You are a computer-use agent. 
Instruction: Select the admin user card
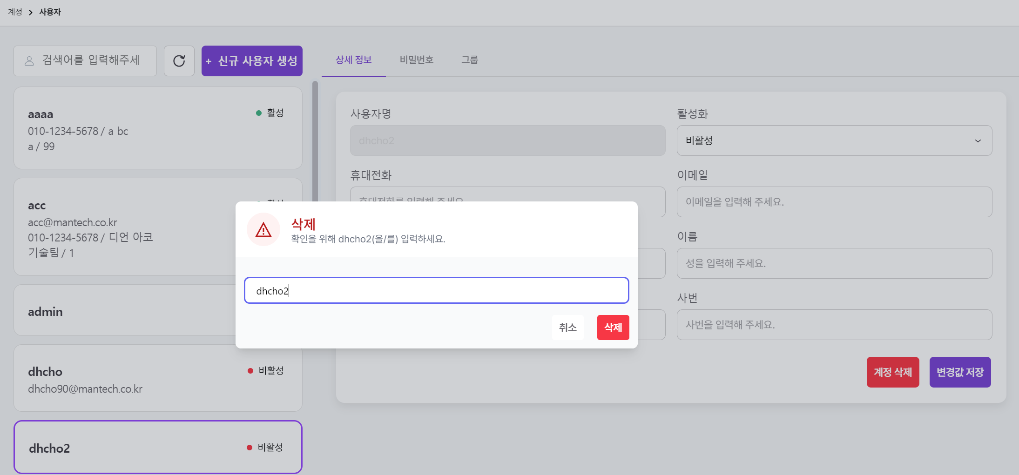(125, 310)
